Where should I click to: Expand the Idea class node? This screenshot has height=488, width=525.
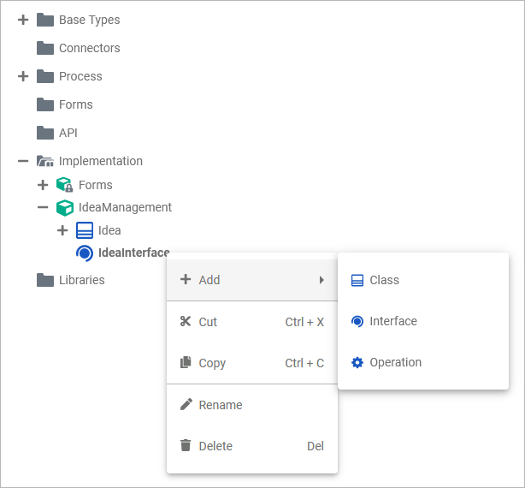coord(62,230)
